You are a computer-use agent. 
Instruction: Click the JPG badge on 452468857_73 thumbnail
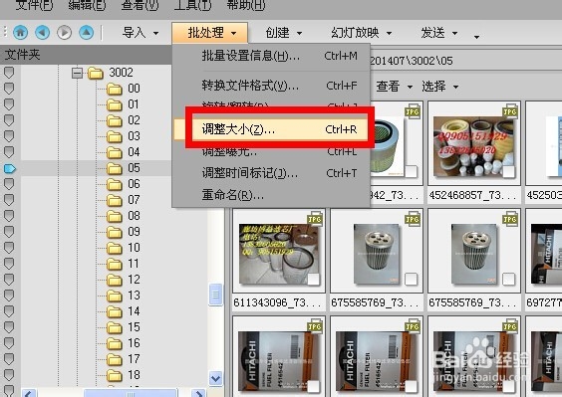(510, 111)
